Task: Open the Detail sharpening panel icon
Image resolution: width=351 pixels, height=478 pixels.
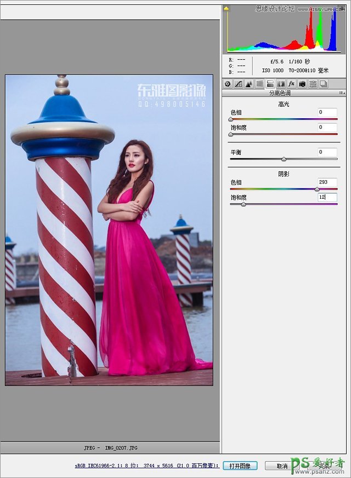Action: 248,84
